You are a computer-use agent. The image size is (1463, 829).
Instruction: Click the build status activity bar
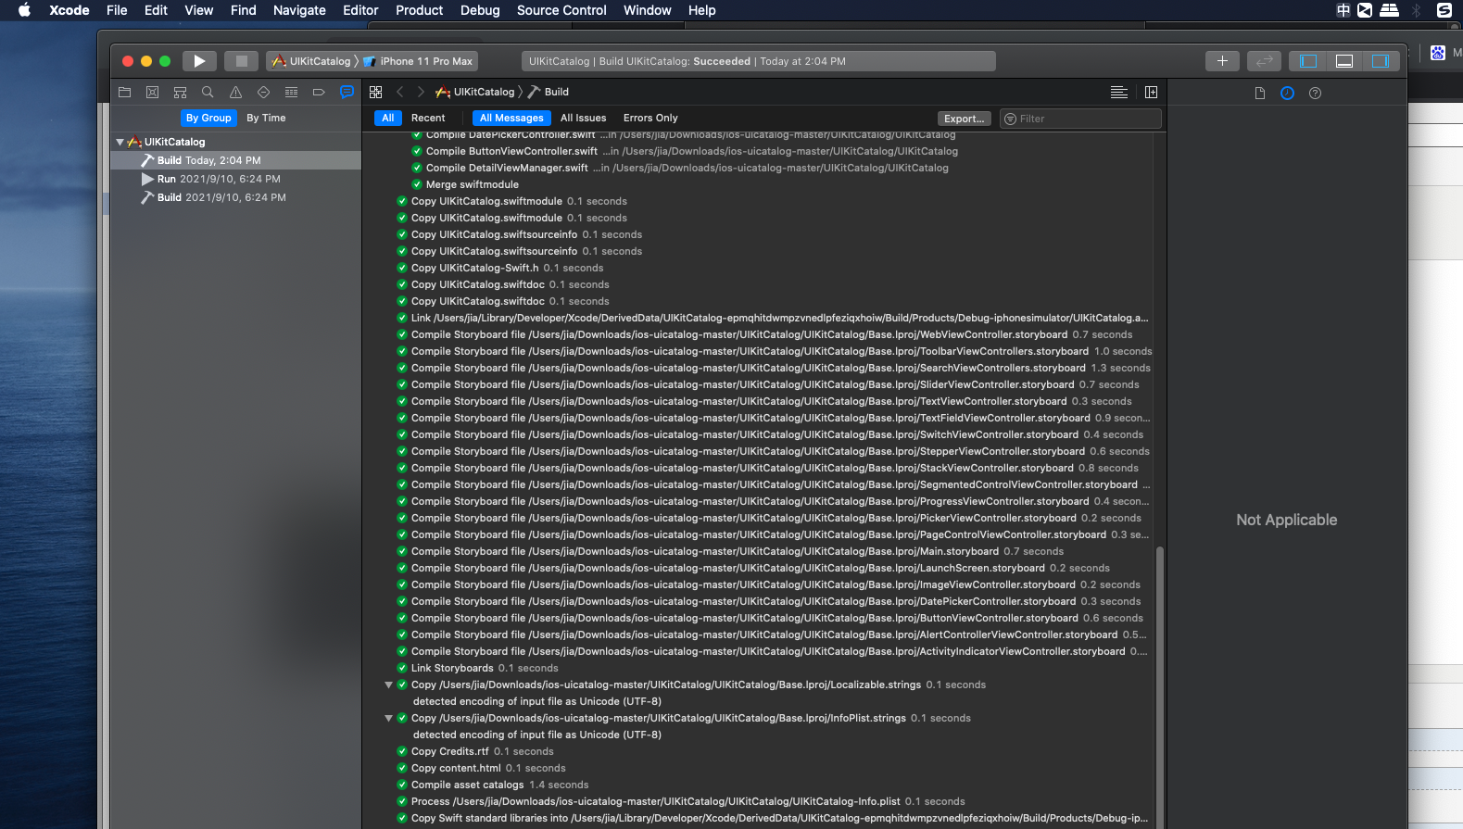tap(759, 61)
